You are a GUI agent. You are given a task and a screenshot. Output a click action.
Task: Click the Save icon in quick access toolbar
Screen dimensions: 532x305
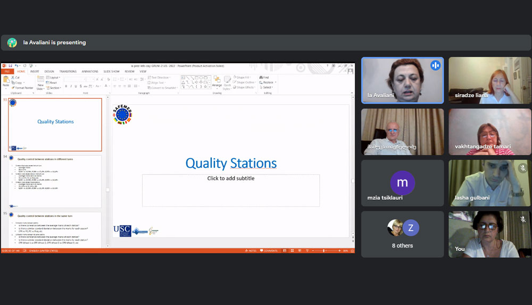click(10, 66)
